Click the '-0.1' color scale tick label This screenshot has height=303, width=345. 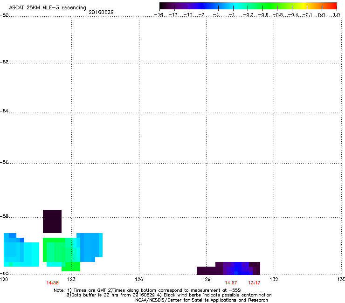307,15
